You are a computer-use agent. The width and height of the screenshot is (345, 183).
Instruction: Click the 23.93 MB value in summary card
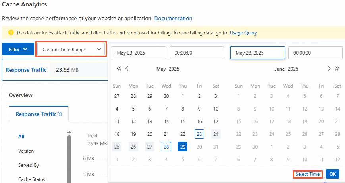[67, 70]
